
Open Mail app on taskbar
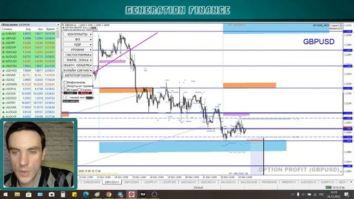[40, 195]
